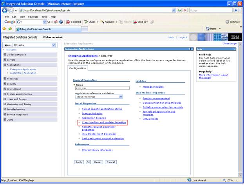The image size is (244, 185).
Task: Expand the Guided Activities section
Action: tap(5, 55)
